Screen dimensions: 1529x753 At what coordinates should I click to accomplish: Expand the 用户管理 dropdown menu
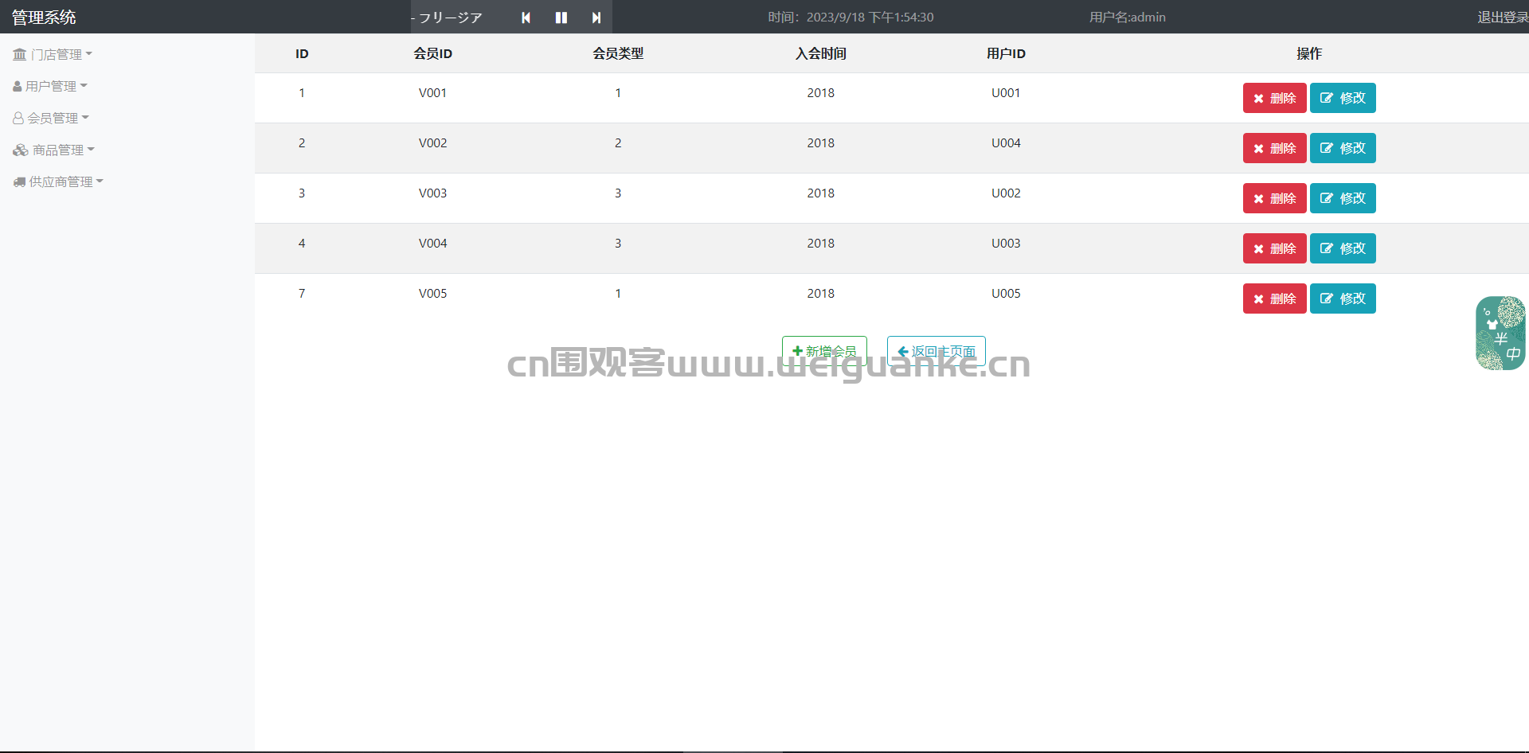click(50, 86)
